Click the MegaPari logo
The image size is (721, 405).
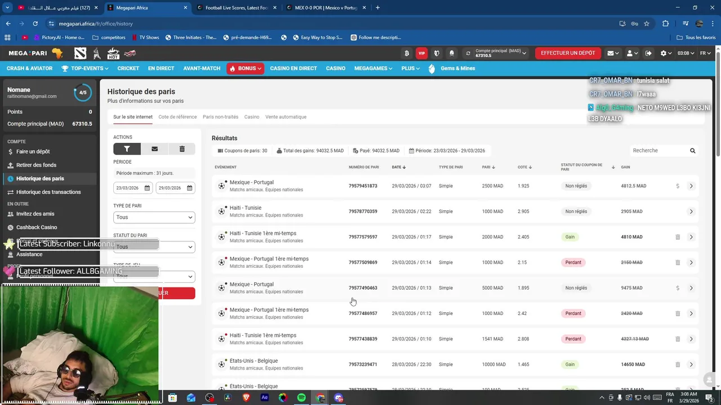pos(35,53)
